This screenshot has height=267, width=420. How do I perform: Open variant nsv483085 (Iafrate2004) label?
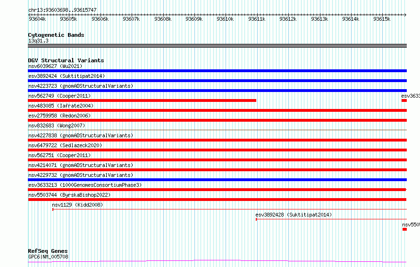click(61, 106)
